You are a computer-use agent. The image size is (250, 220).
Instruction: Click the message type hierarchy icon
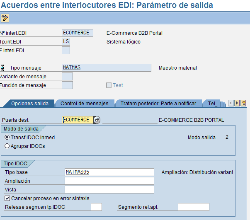pyautogui.click(x=2, y=68)
